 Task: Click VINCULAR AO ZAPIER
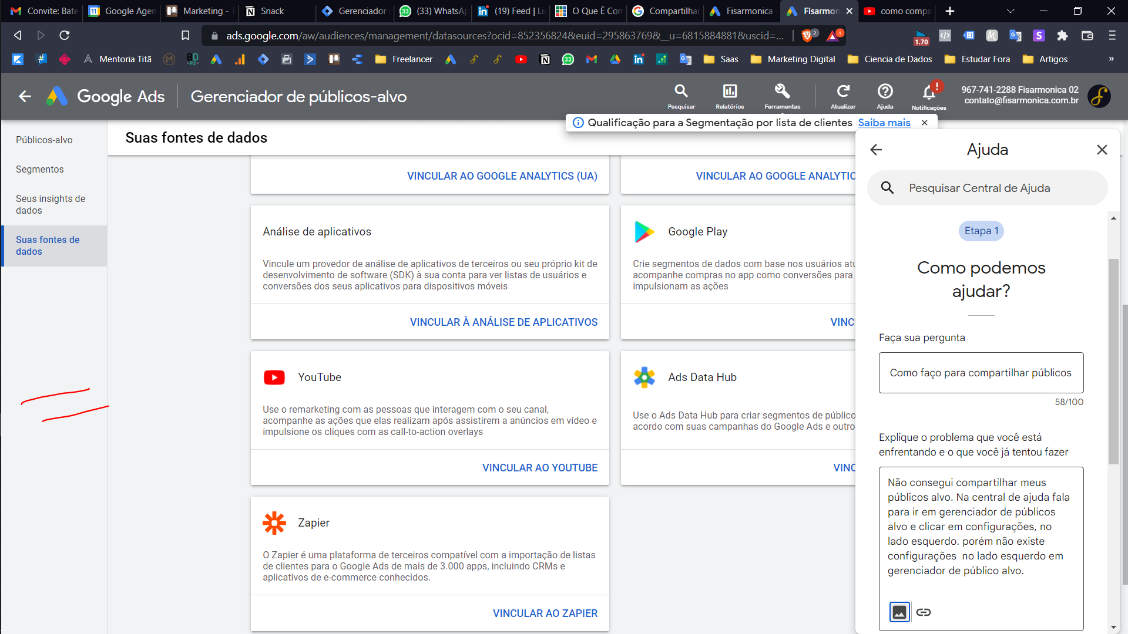[545, 613]
